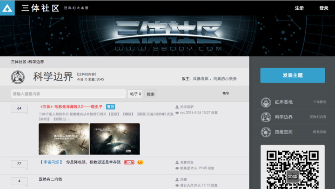Click 登录 to log in
Viewport: 335px width, 189px height.
tap(324, 8)
